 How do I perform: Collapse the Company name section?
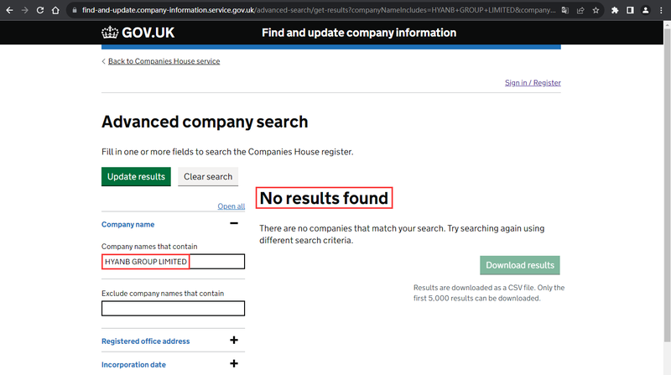(x=234, y=223)
